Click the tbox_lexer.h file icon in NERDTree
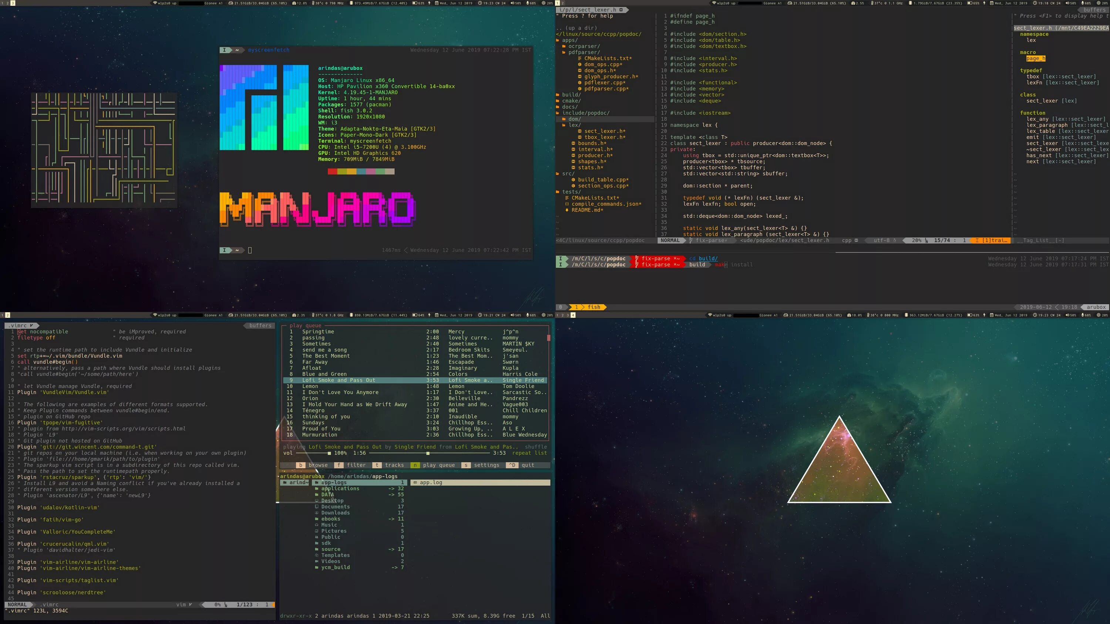 pyautogui.click(x=579, y=137)
